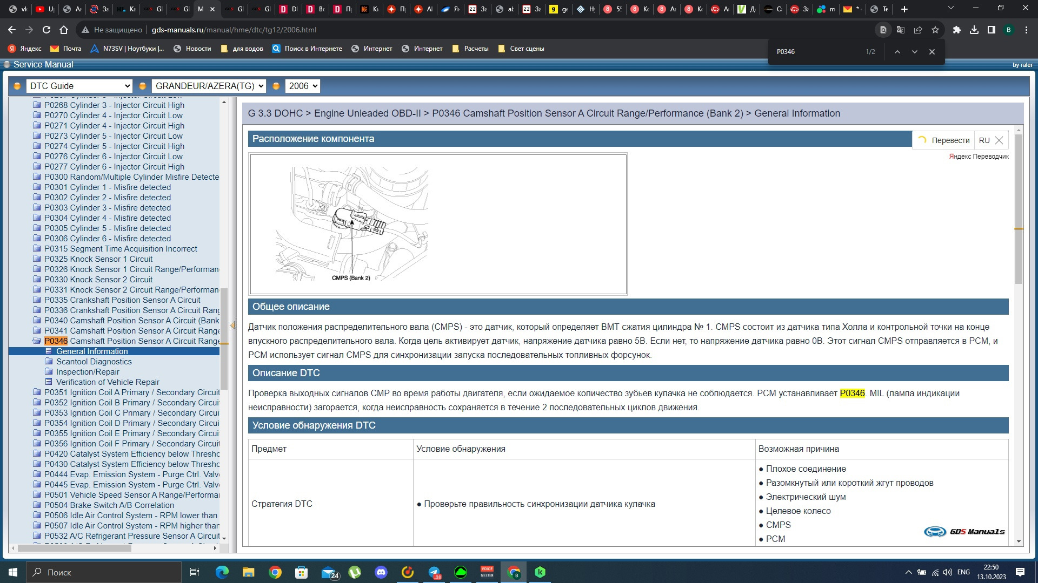Open the GRANDEUR/AZERA(TG) model dropdown
Screen dimensions: 1038x583
(209, 86)
